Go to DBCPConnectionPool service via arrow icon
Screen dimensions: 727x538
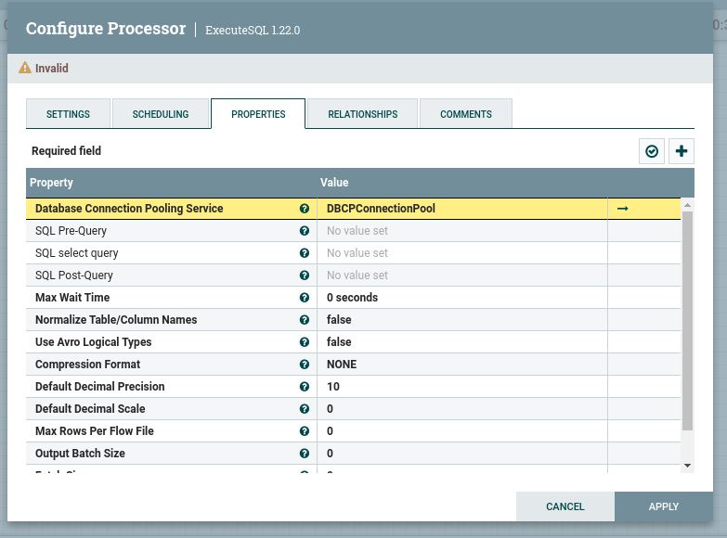pos(623,209)
